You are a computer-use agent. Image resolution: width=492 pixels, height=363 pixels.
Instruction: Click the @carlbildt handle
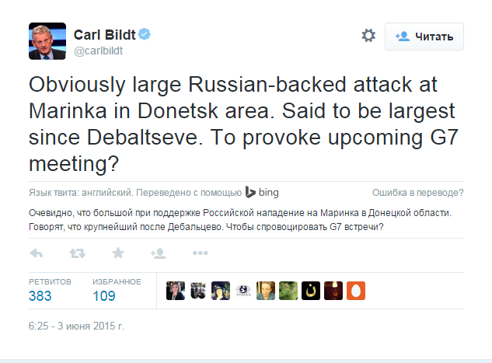(99, 51)
